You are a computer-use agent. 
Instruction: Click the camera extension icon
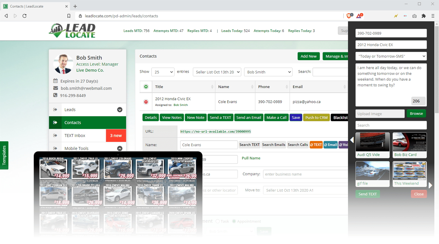pyautogui.click(x=414, y=16)
